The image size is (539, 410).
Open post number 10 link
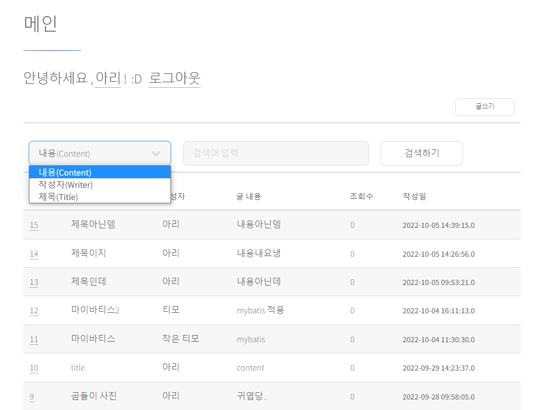[x=34, y=368]
